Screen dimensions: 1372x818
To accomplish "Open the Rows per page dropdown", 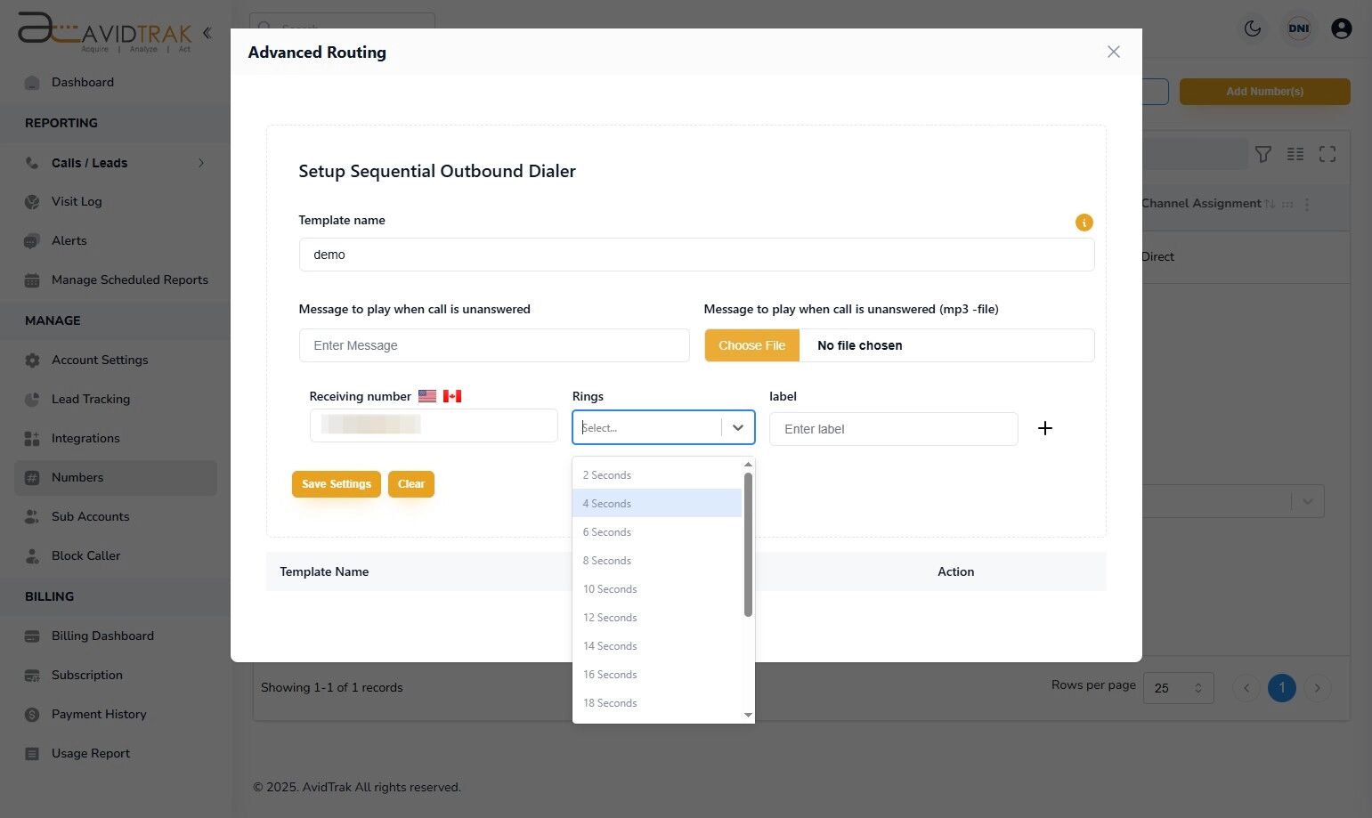I will 1177,687.
